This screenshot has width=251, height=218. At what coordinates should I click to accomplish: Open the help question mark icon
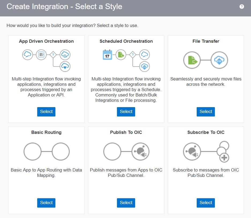242,7
